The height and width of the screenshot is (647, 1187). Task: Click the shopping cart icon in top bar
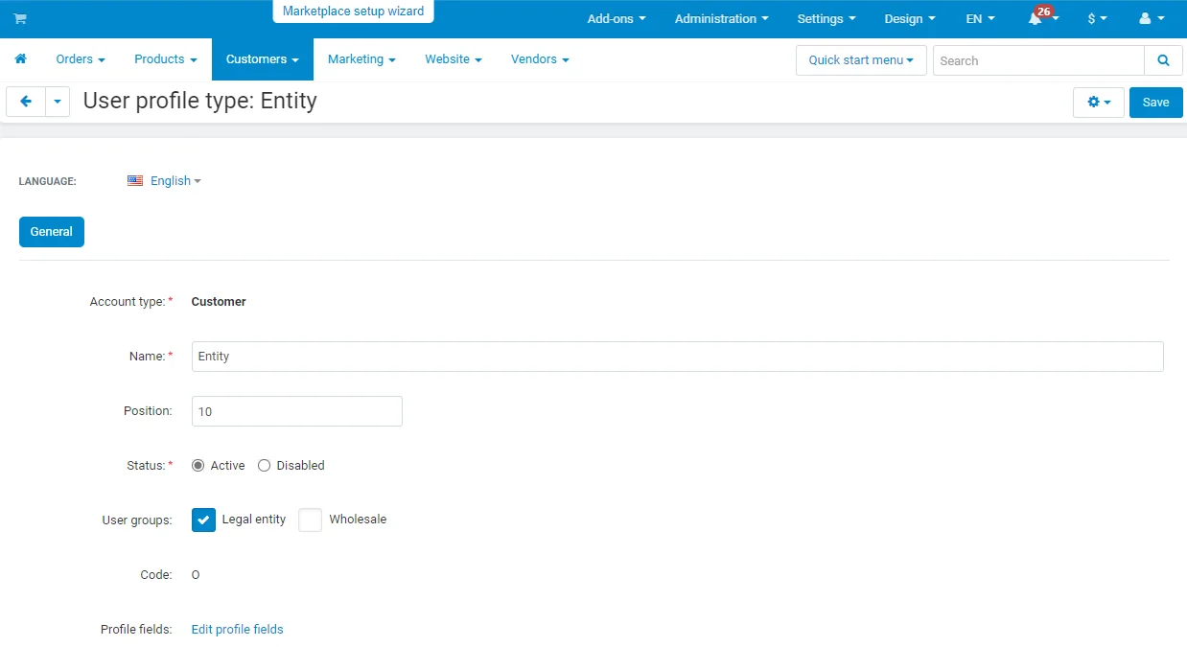(x=20, y=19)
